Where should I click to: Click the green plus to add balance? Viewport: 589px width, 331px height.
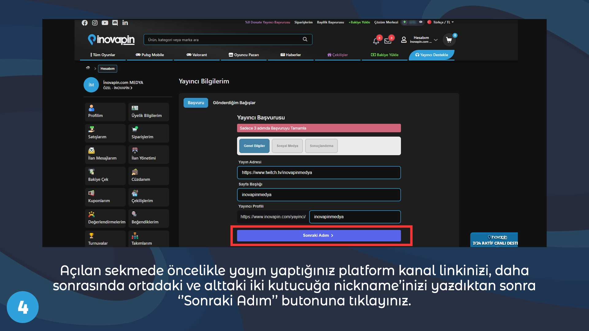(x=404, y=22)
